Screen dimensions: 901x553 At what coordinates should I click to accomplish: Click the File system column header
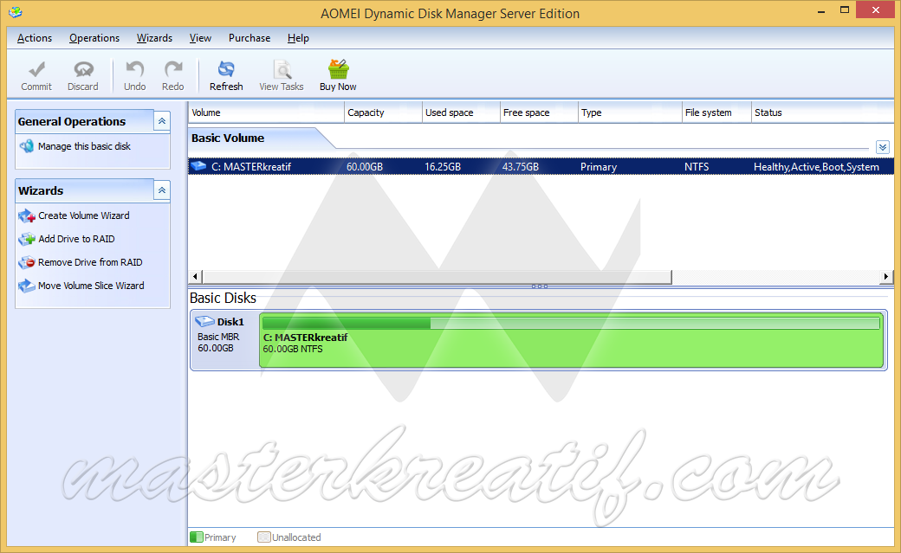tap(716, 113)
